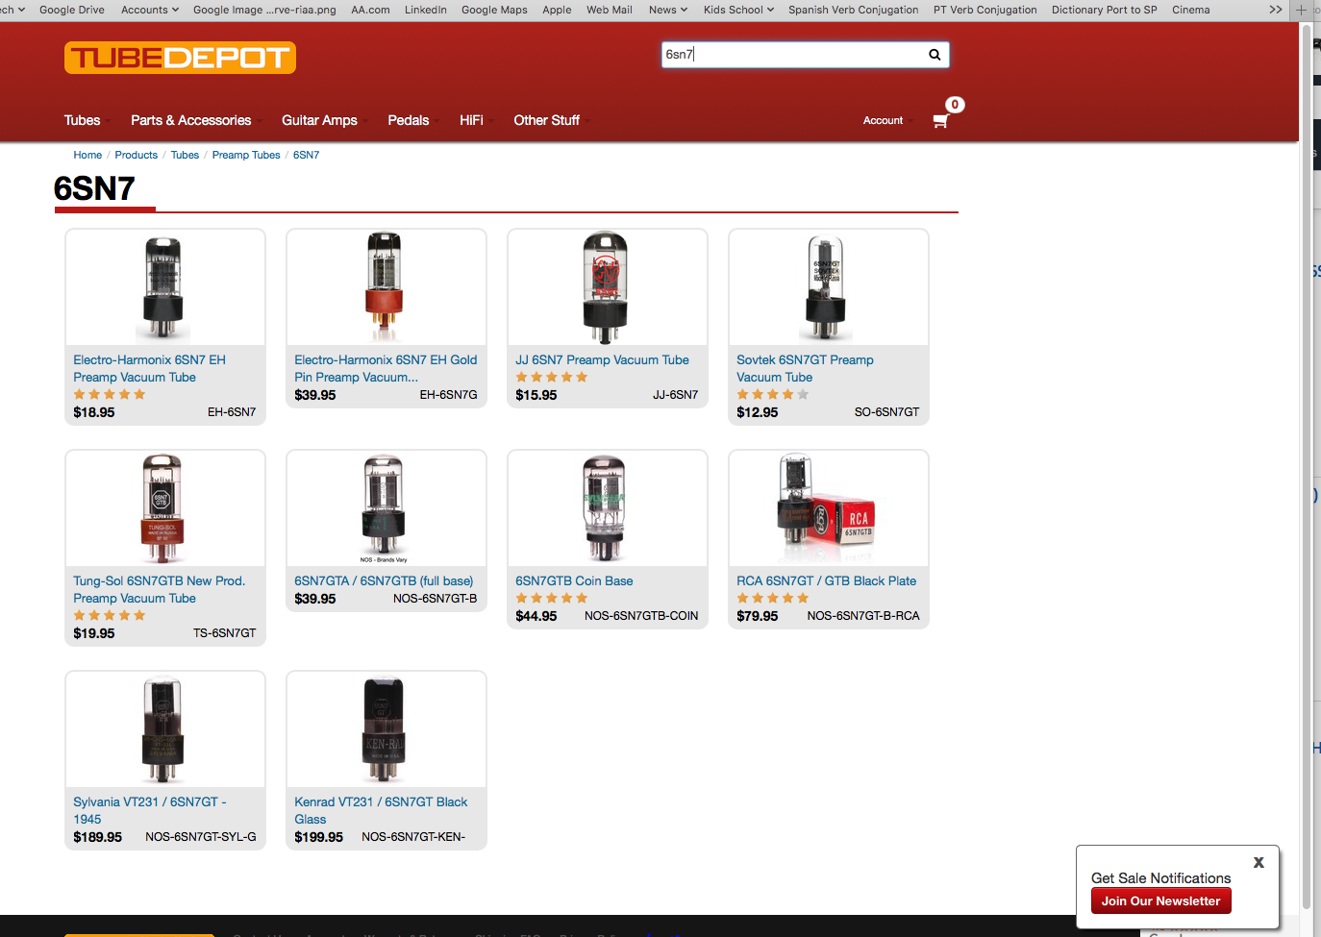Open the Tubes navigation menu
This screenshot has width=1321, height=937.
[x=83, y=120]
